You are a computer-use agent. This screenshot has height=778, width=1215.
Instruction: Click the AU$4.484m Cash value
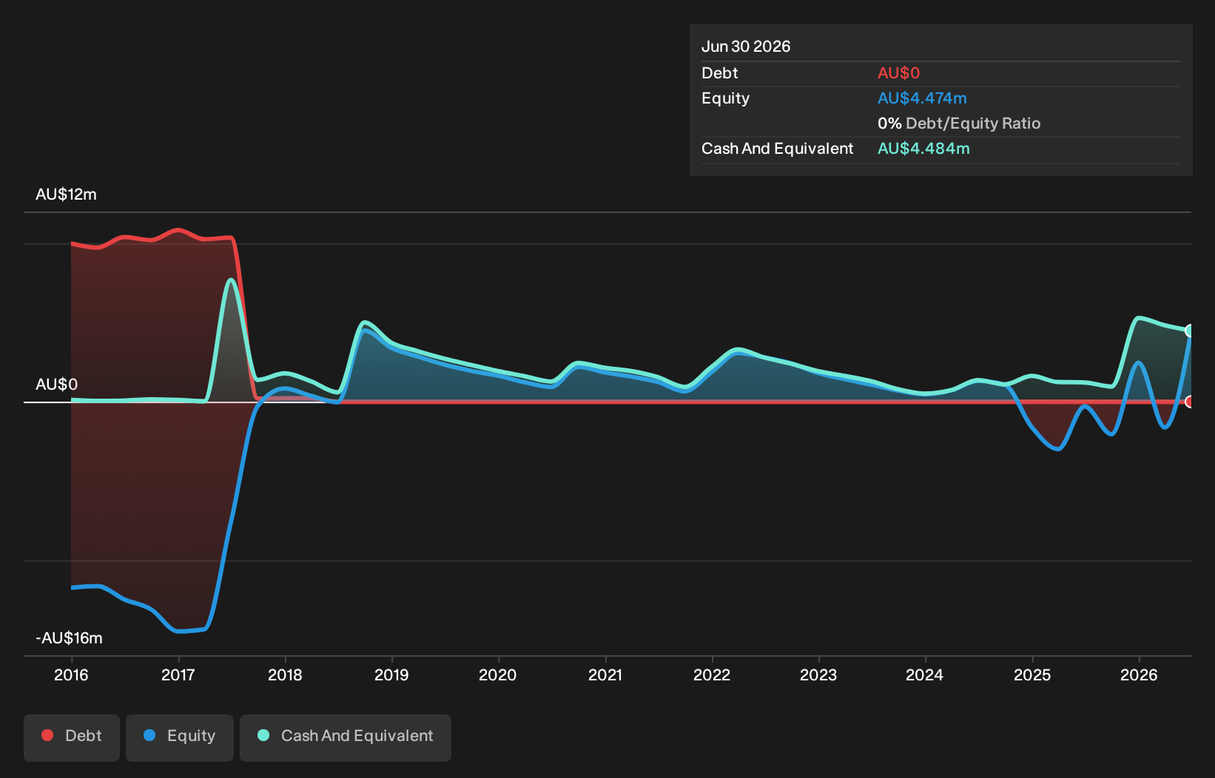(923, 149)
